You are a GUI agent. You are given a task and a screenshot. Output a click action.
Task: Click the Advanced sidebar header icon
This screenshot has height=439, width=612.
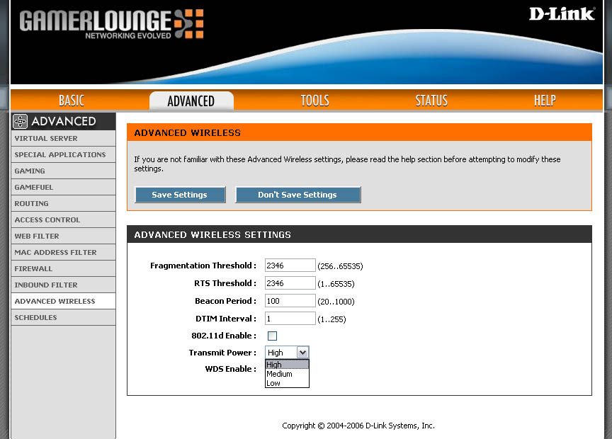[x=20, y=121]
